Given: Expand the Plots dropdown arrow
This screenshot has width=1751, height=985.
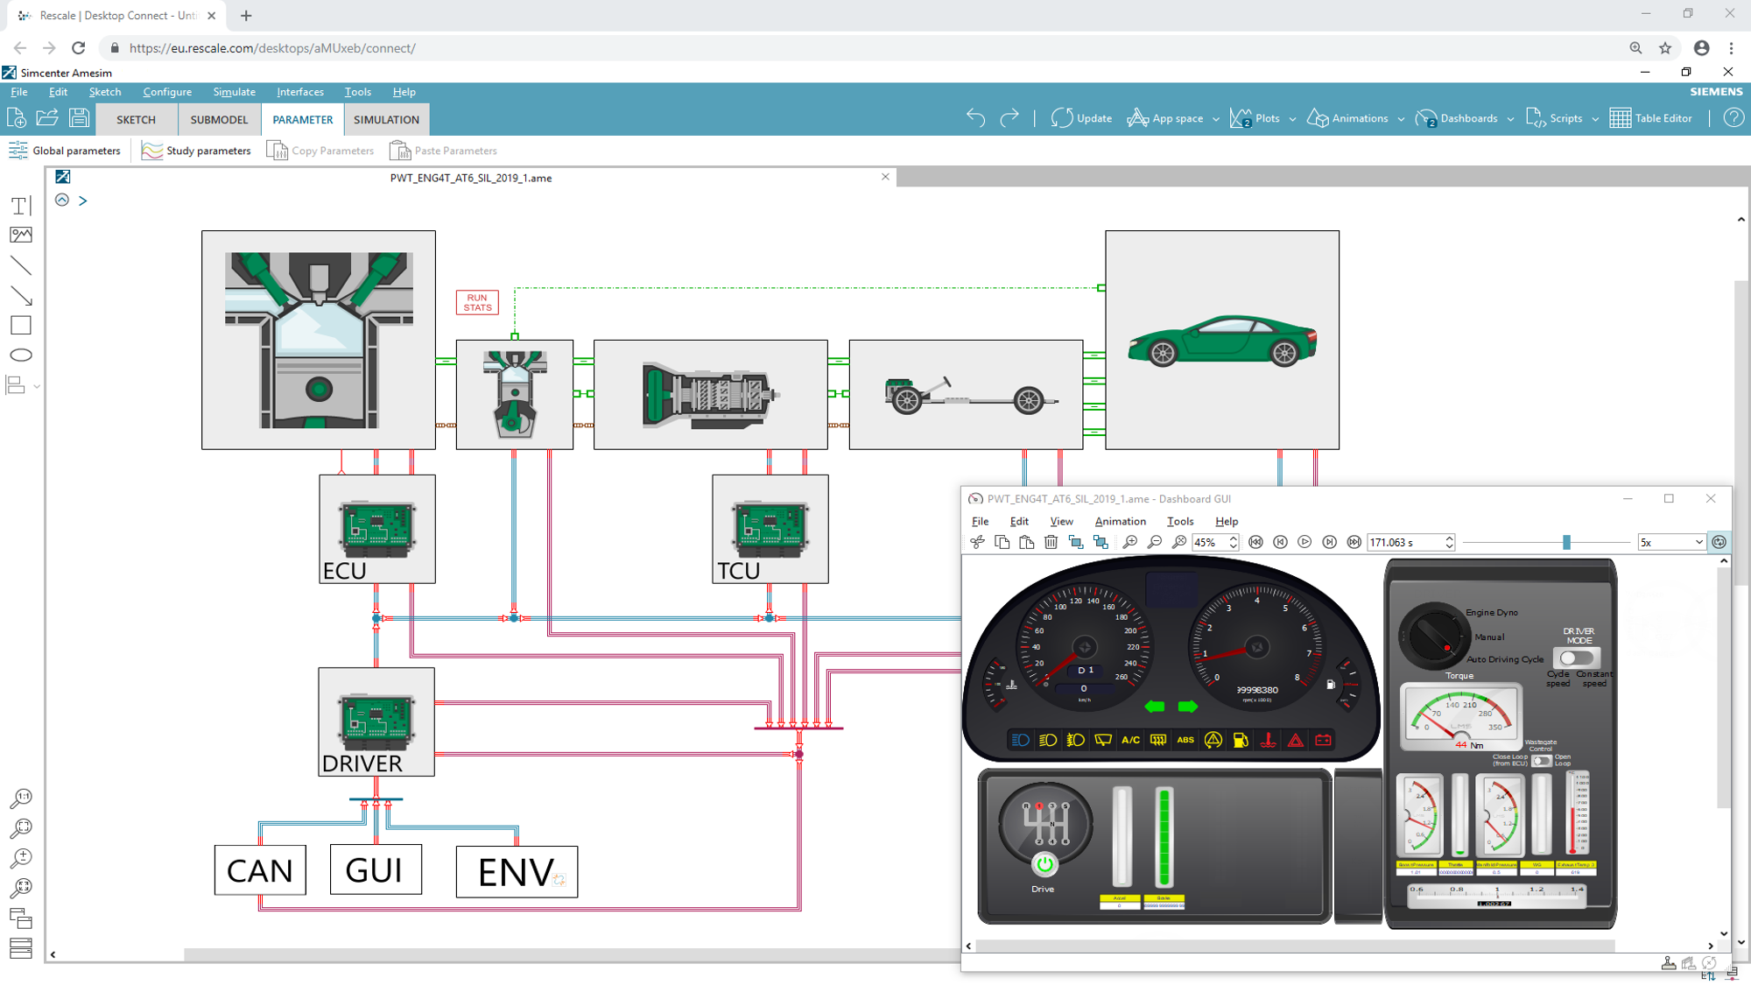Looking at the screenshot, I should 1292,119.
